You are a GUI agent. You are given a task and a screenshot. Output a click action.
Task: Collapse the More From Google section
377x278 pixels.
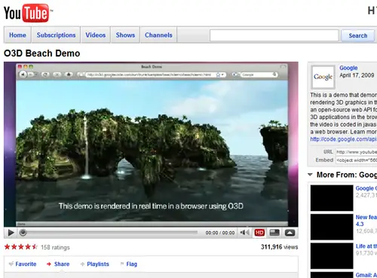tap(310, 175)
